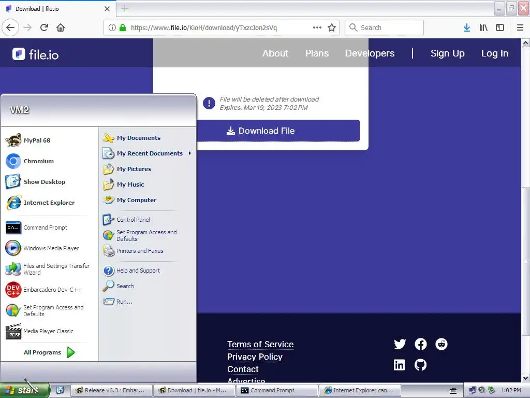The image size is (530, 398).
Task: Open the page actions three-dots menu
Action: tap(317, 27)
